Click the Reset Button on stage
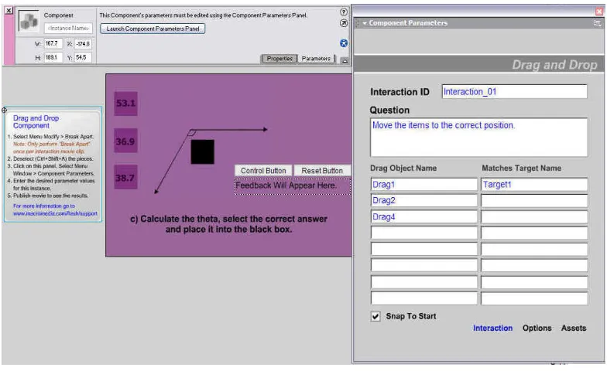Image resolution: width=607 pixels, height=371 pixels. [x=322, y=170]
